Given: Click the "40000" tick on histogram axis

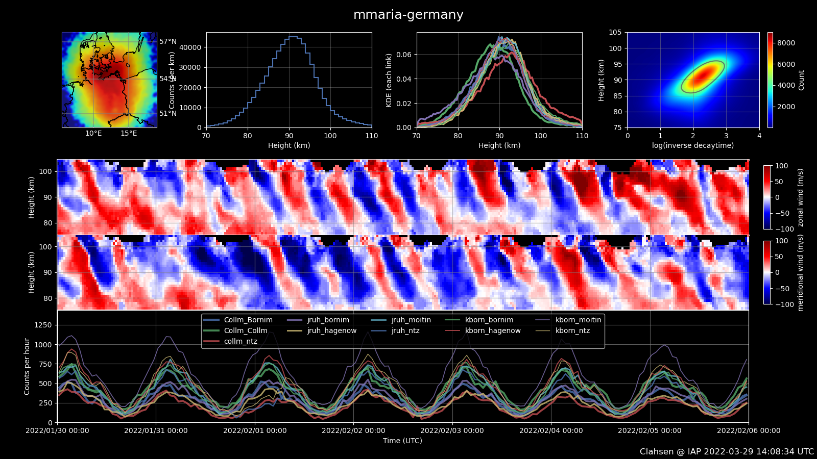Looking at the screenshot, I should pyautogui.click(x=191, y=47).
